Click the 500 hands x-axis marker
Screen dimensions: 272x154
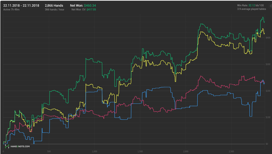tap(49, 152)
